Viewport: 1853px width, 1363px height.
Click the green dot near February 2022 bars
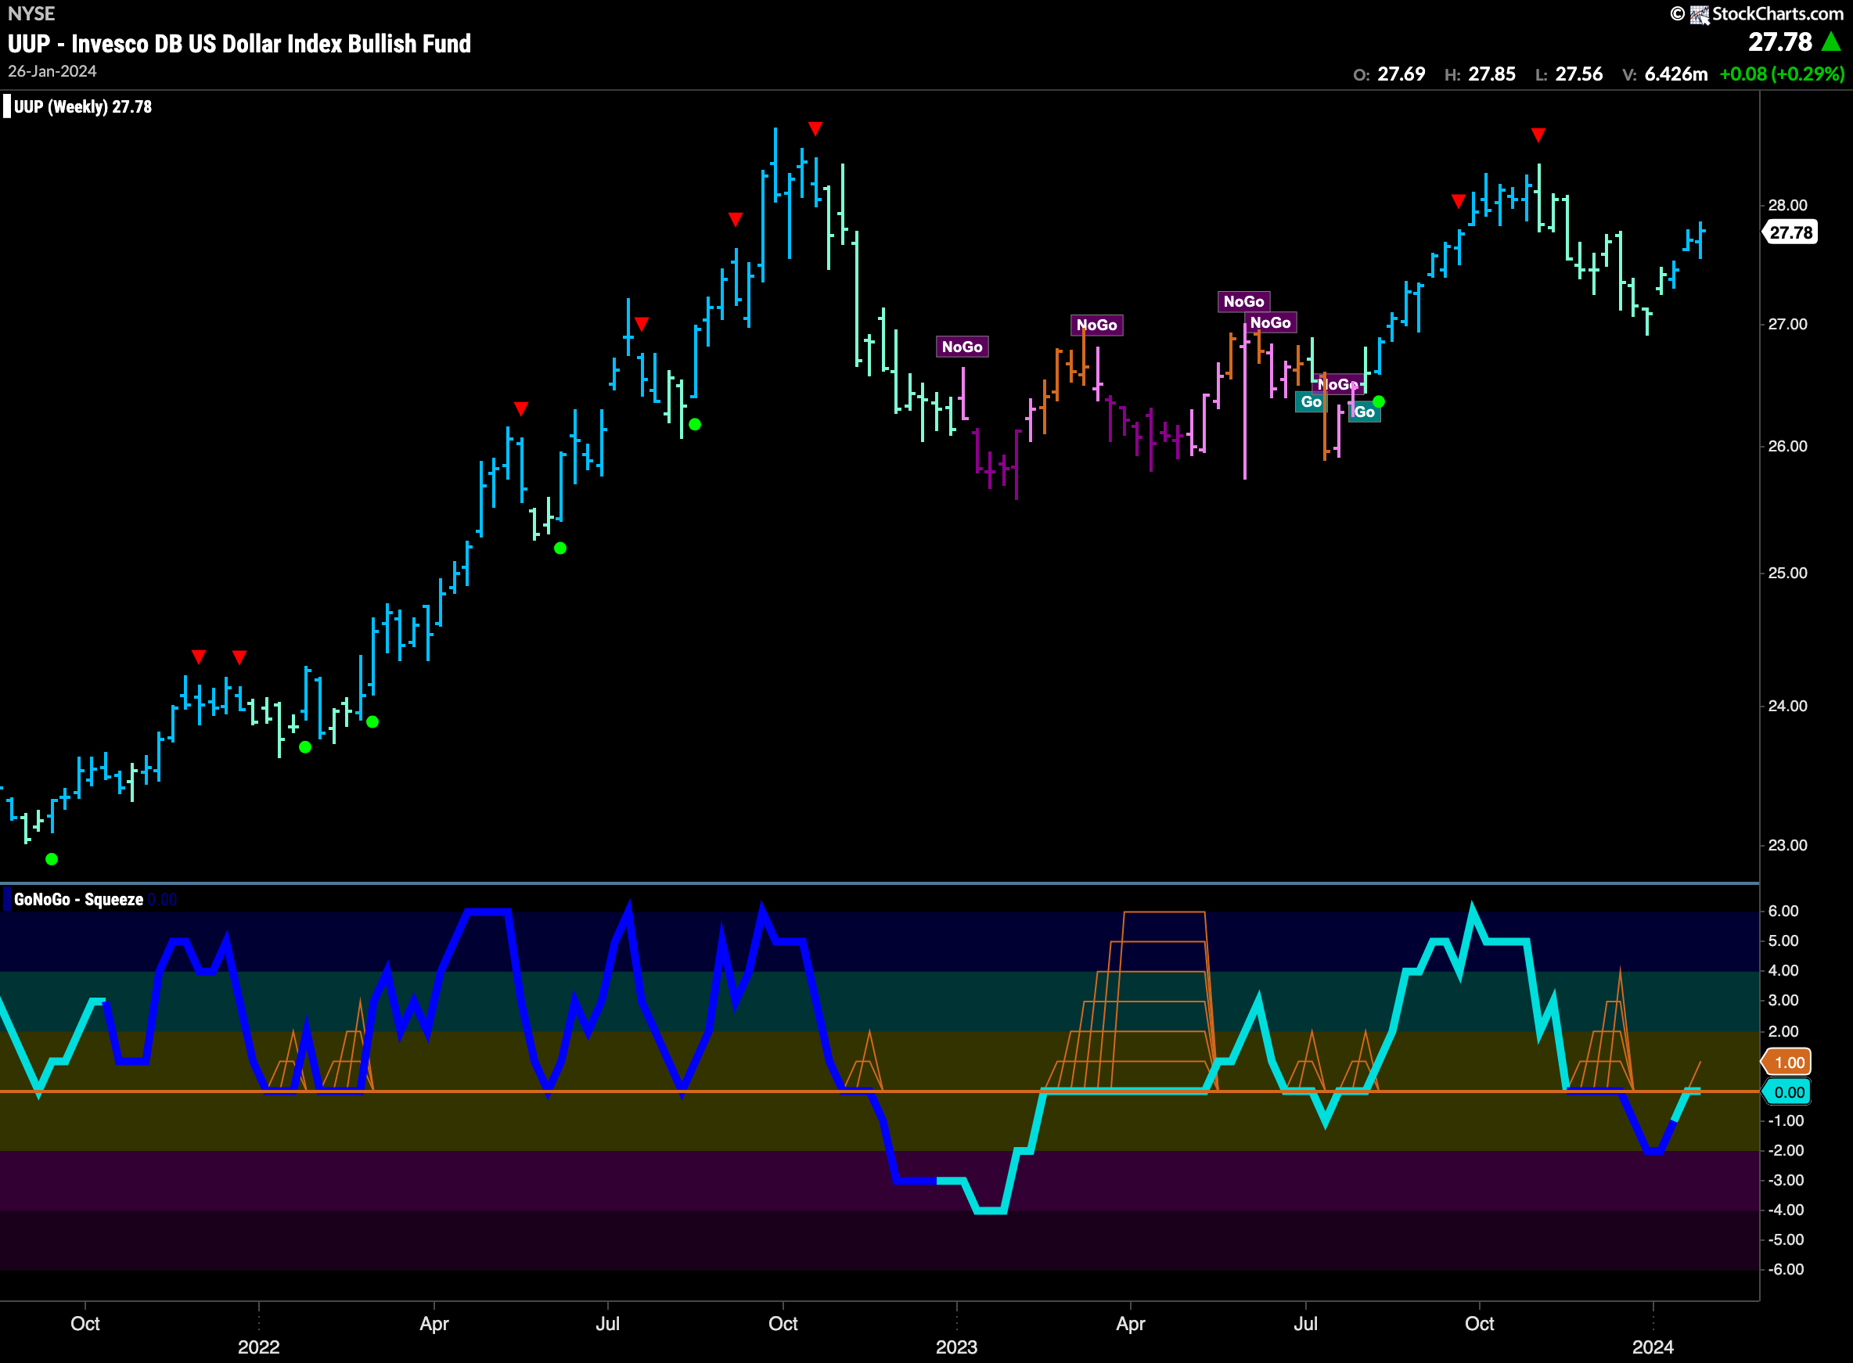tap(373, 722)
